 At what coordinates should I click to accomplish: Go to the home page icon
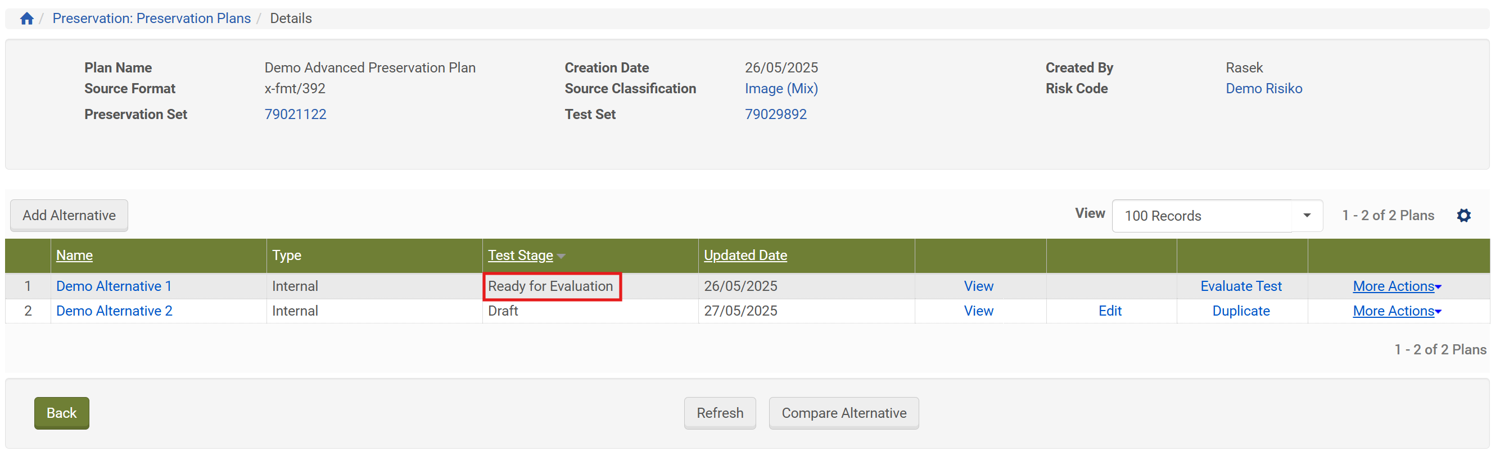pos(26,19)
